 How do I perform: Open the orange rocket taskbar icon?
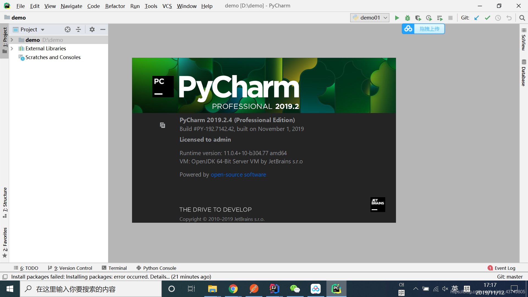pos(254,289)
